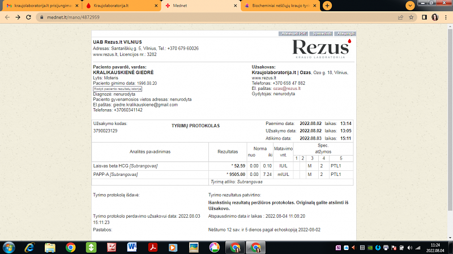Open new tab with plus button
Image resolution: width=453 pixels, height=254 pixels.
tap(327, 6)
